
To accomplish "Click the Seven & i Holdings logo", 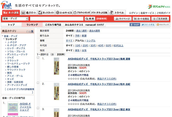I will (x=159, y=7).
